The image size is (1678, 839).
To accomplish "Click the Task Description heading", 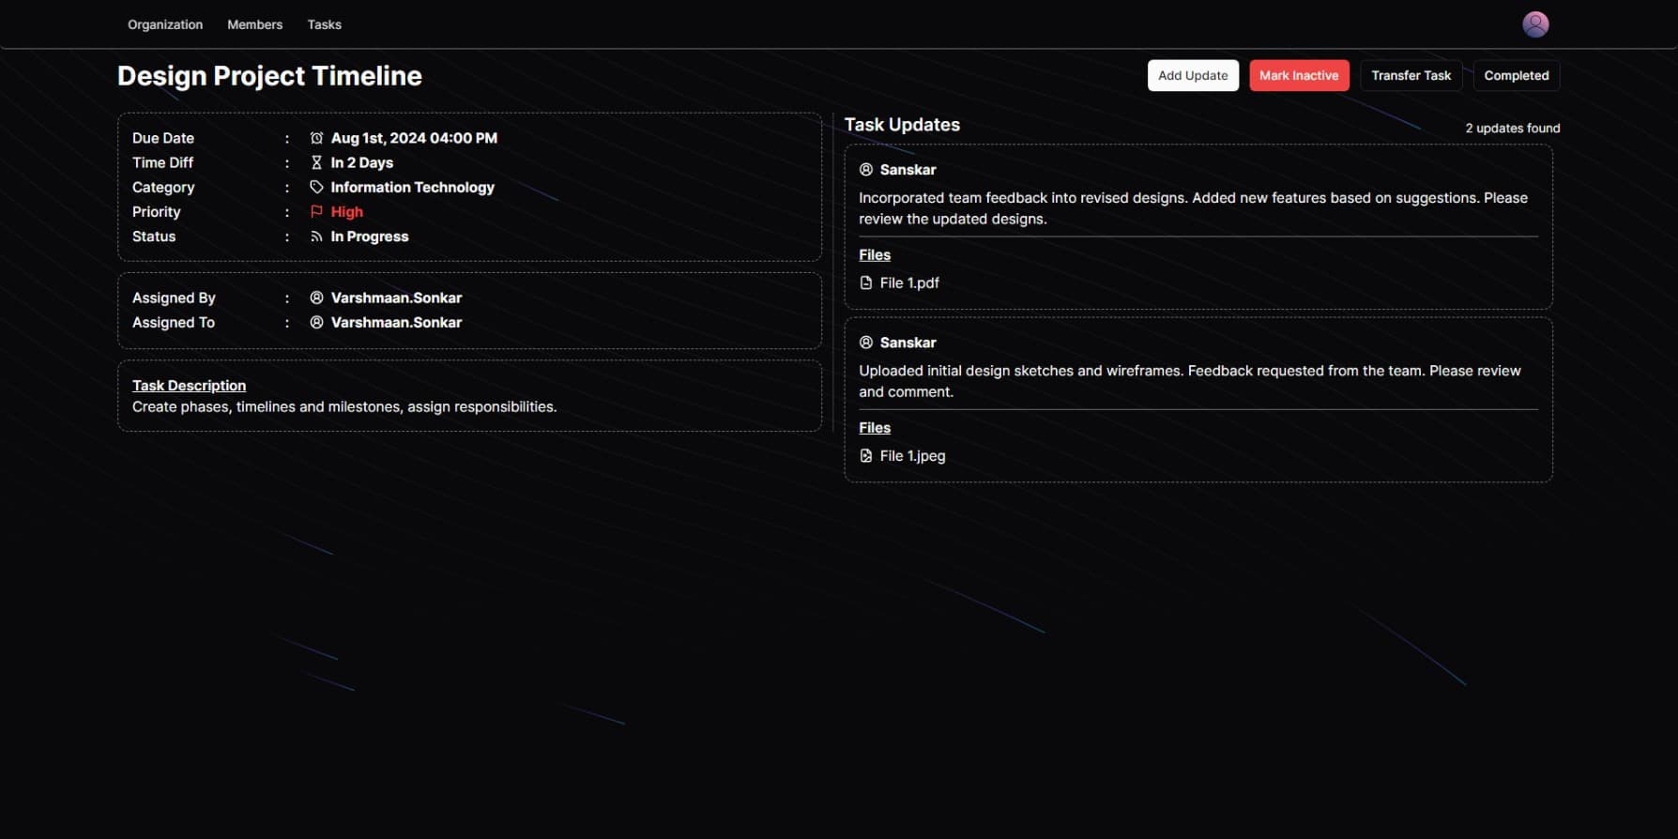I will pos(189,386).
